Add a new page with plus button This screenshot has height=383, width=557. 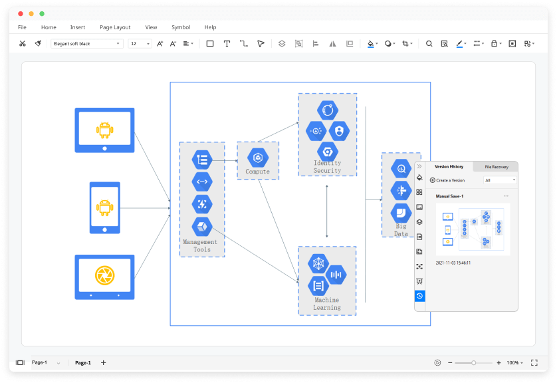[x=103, y=362]
